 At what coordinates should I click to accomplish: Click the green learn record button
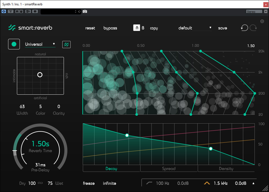(x=14, y=44)
